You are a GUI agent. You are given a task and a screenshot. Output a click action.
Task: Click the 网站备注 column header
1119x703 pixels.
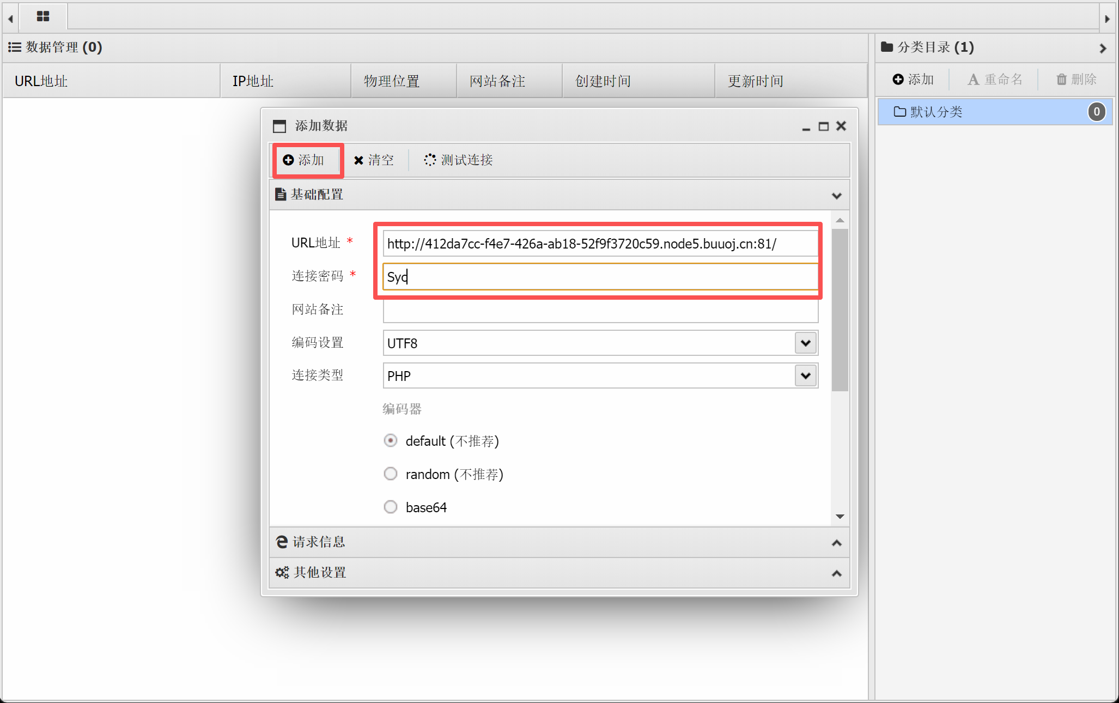tap(509, 81)
